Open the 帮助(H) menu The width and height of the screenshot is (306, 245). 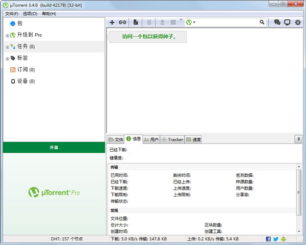coord(49,14)
